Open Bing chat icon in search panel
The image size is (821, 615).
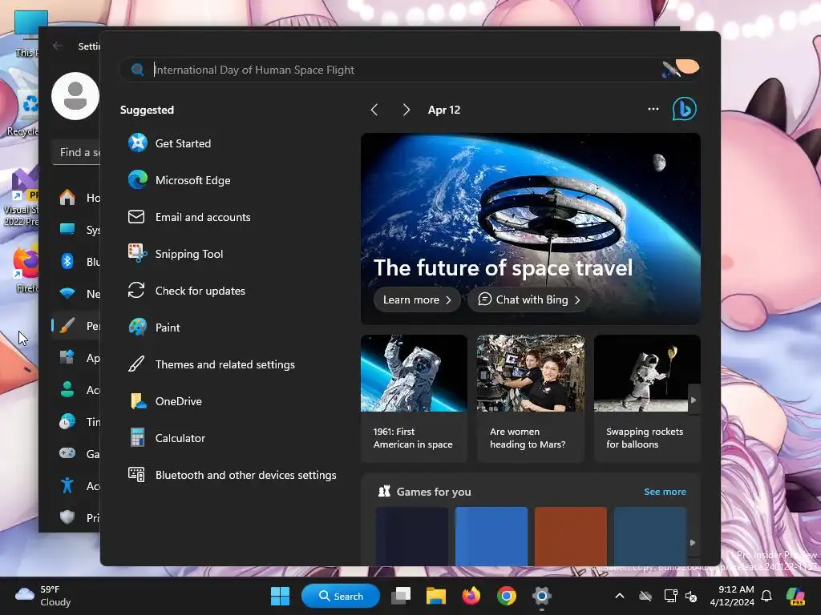click(x=685, y=109)
